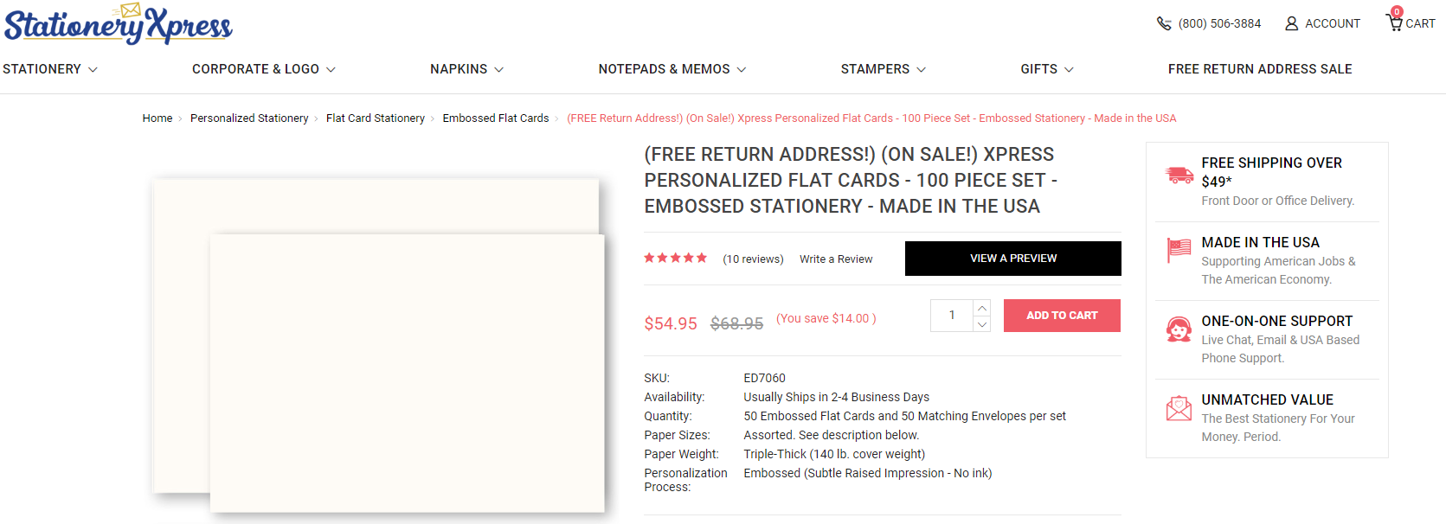Click the account person icon
The width and height of the screenshot is (1446, 524).
tap(1292, 23)
